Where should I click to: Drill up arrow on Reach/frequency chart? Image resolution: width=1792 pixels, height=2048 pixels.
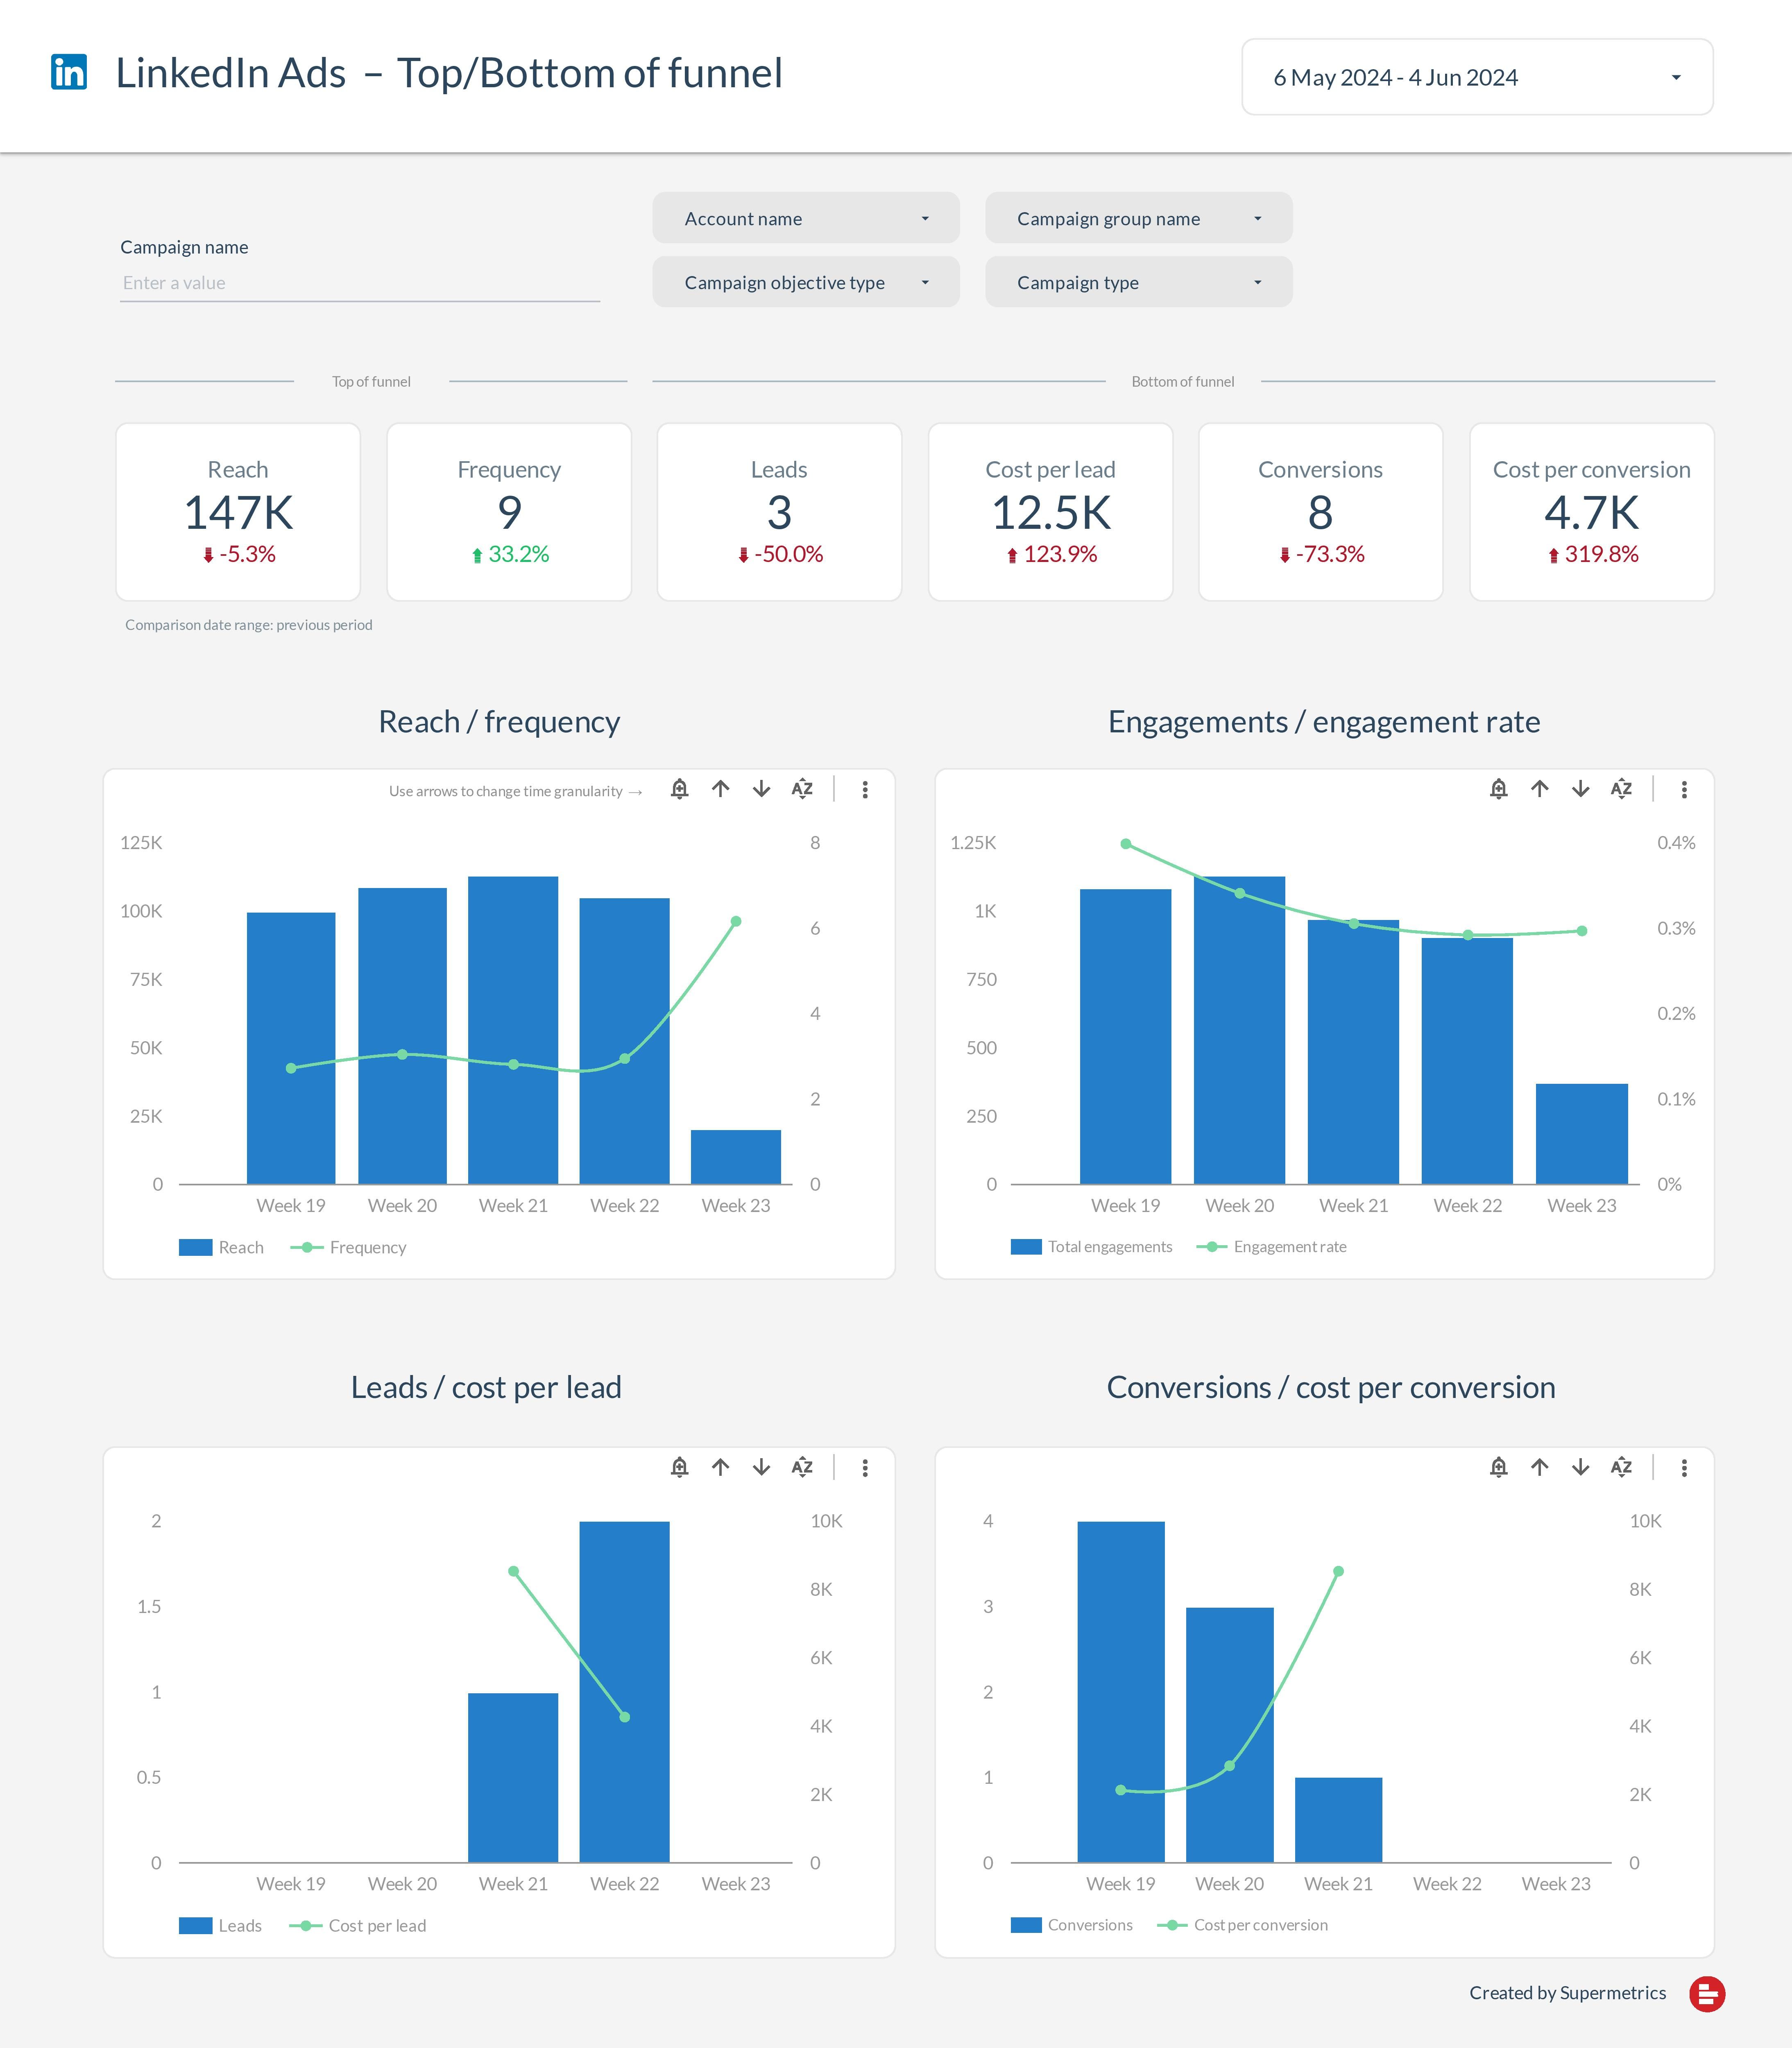[x=720, y=789]
